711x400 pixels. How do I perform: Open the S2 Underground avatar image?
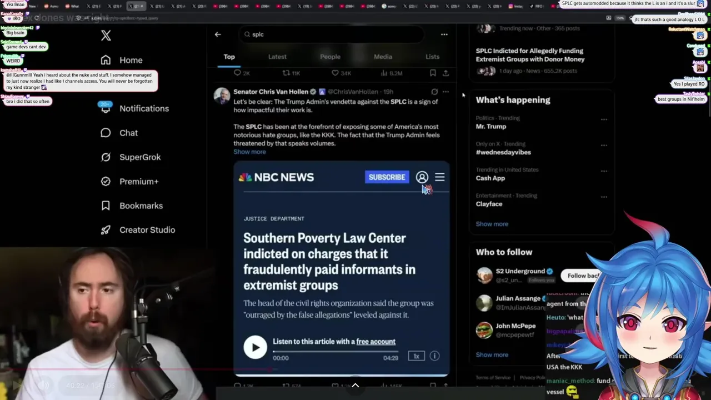484,275
